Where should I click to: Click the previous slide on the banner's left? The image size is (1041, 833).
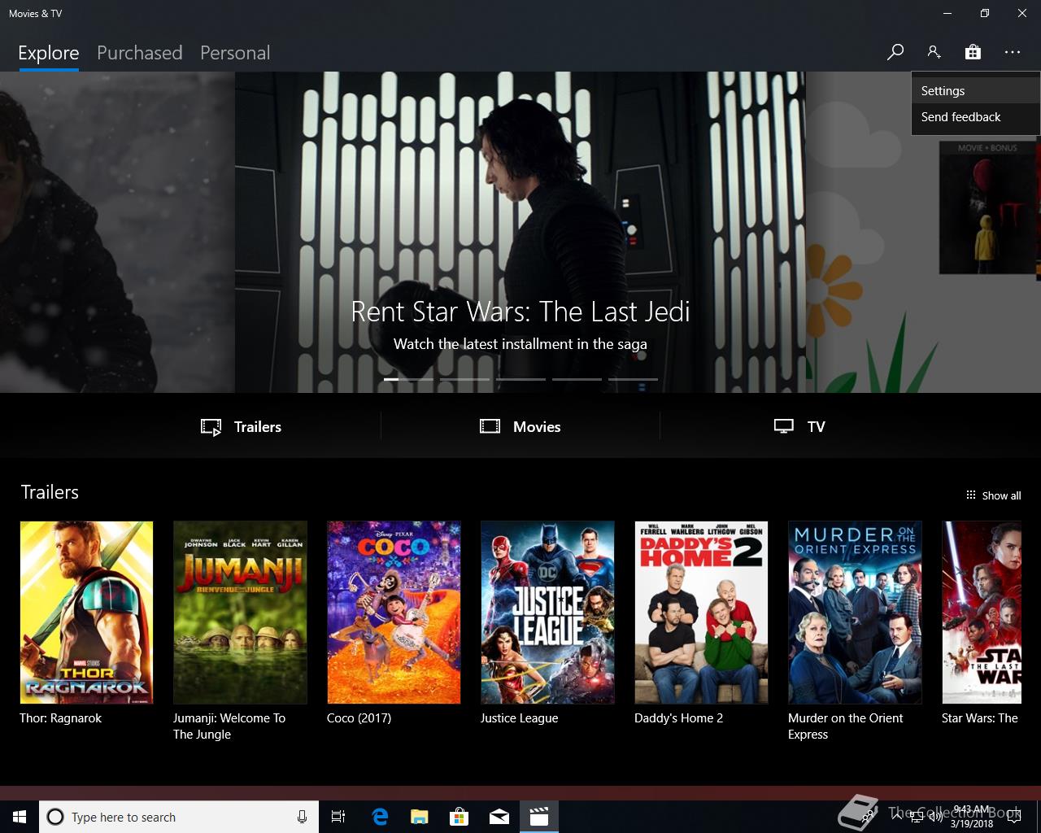click(117, 232)
